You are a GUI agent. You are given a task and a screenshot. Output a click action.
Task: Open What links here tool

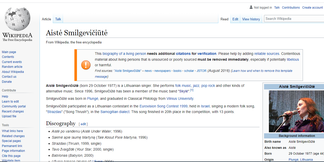tap(12, 131)
